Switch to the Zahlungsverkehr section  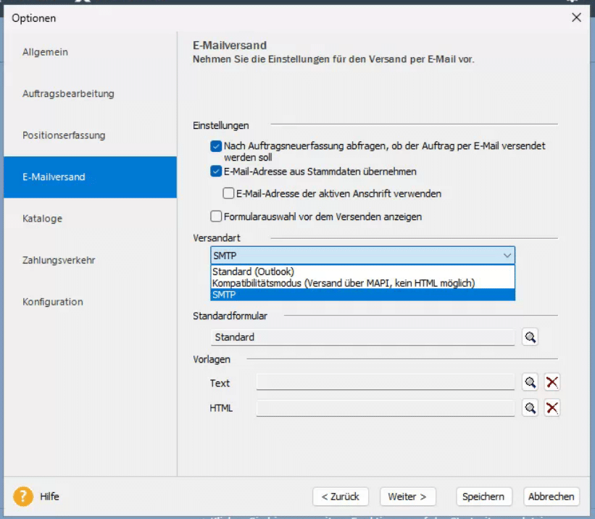(x=59, y=260)
